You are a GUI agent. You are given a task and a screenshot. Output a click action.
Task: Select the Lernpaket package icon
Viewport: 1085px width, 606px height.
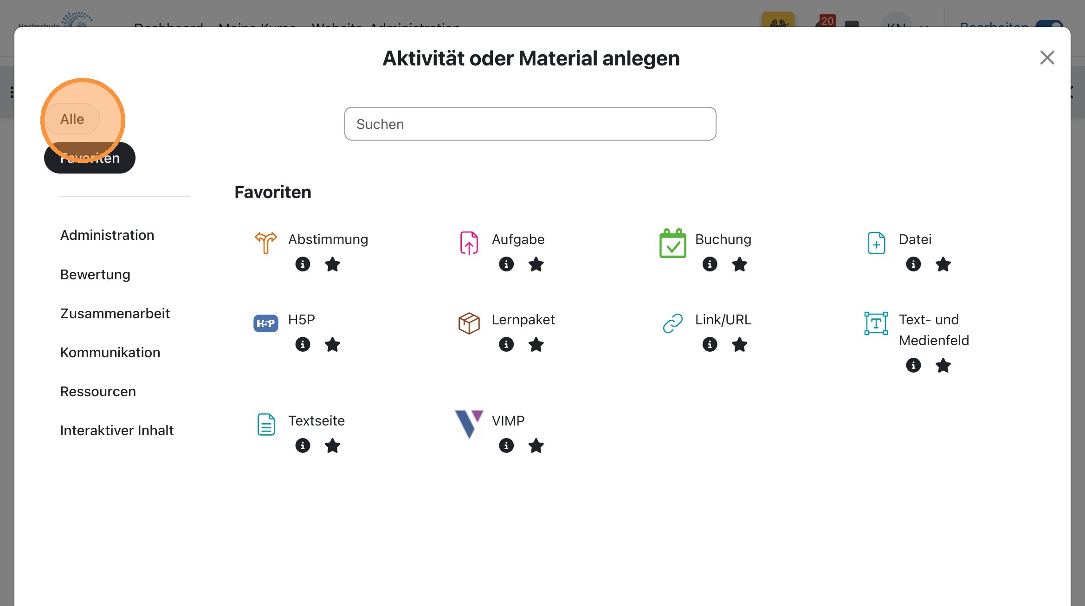click(x=469, y=322)
